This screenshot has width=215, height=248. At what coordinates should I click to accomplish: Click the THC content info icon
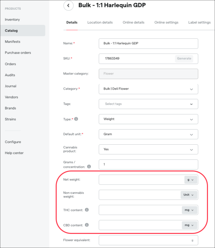click(87, 210)
